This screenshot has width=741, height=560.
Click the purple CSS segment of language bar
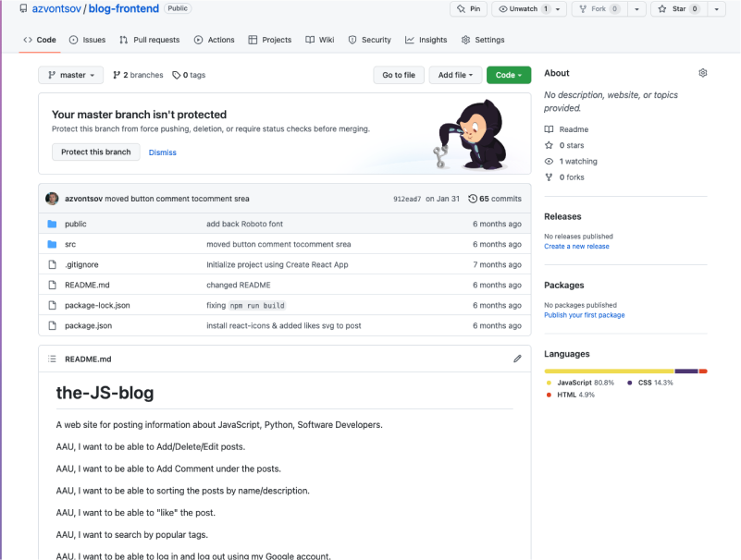(x=686, y=371)
